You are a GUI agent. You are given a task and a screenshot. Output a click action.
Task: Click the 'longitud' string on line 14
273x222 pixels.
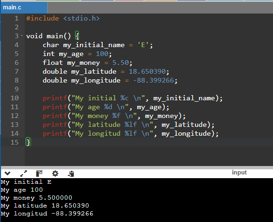coord(104,133)
